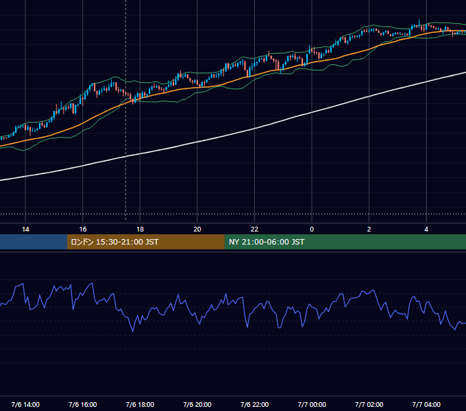
Task: Click the 7/6 14:00 label on indicator axis
Action: tap(25, 404)
